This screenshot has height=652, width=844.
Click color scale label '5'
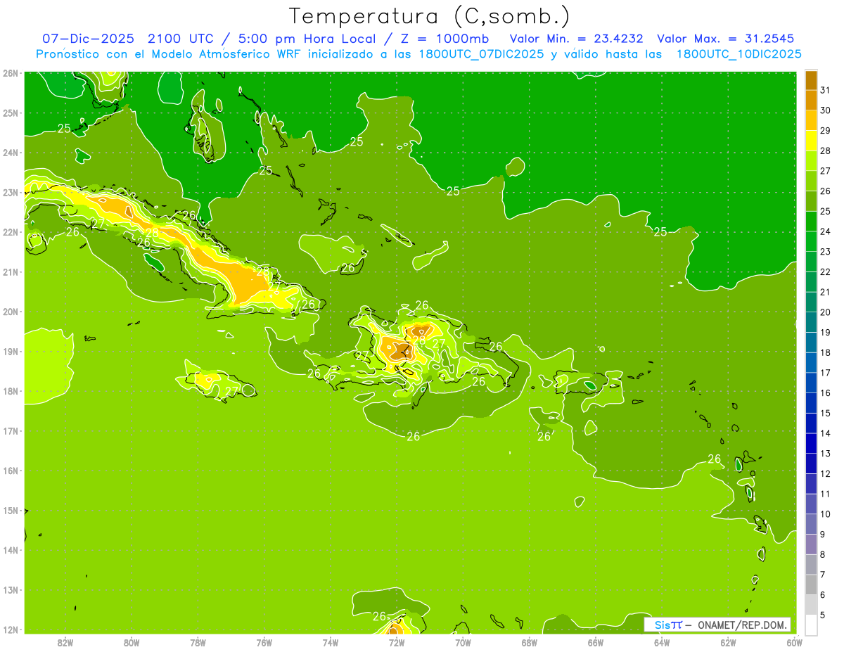coord(823,615)
